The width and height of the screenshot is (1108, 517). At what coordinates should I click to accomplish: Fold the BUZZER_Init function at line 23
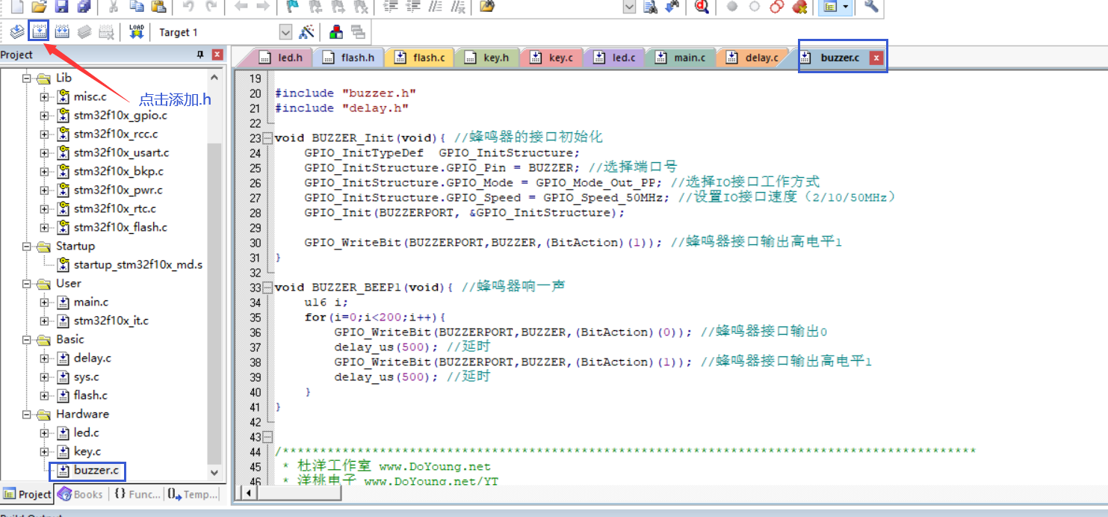267,138
